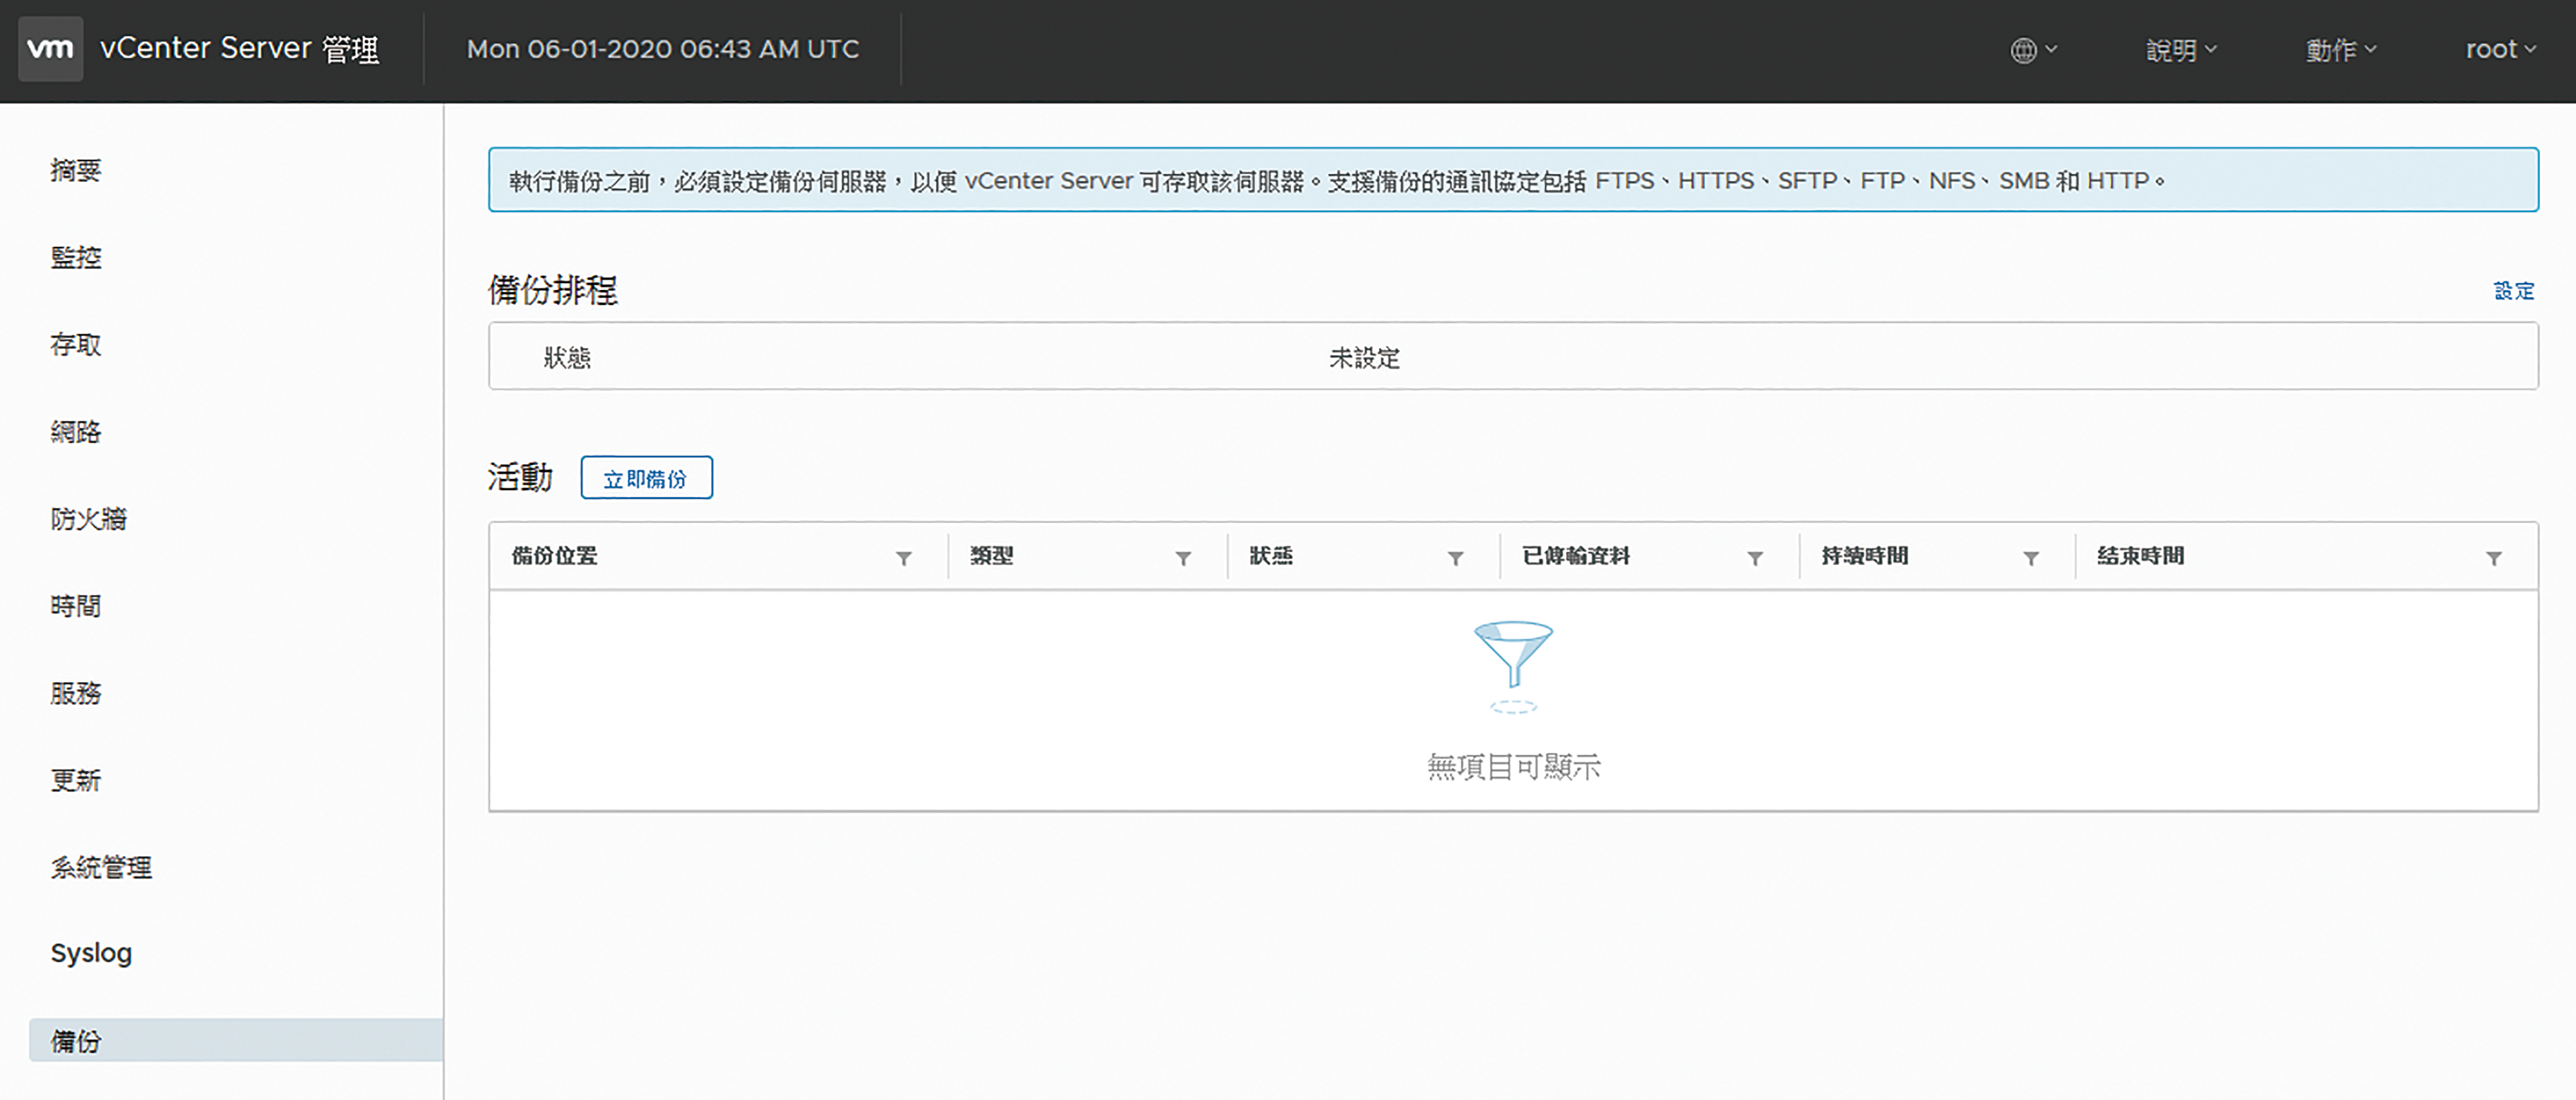This screenshot has height=1100, width=2576.
Task: Filter the 類型 column
Action: [1183, 558]
